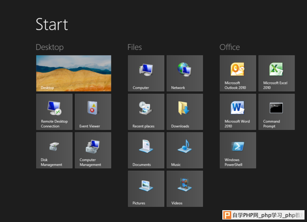This screenshot has height=222, width=307.
Task: Launch Microsoft Word 2010
Action: click(238, 112)
